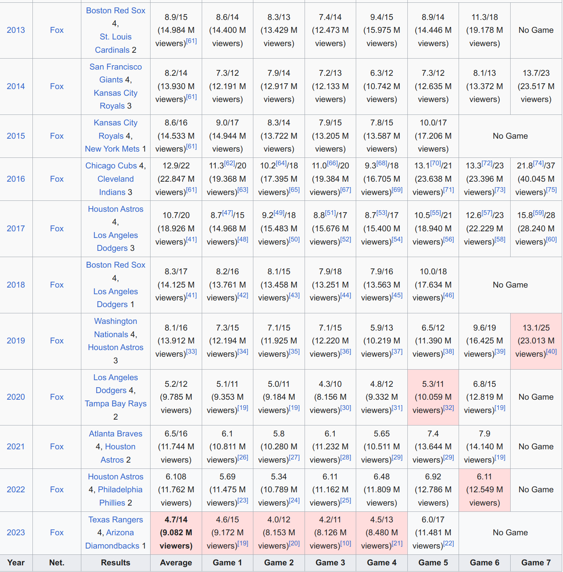Open the 2017 year link
The width and height of the screenshot is (563, 572).
tap(16, 229)
